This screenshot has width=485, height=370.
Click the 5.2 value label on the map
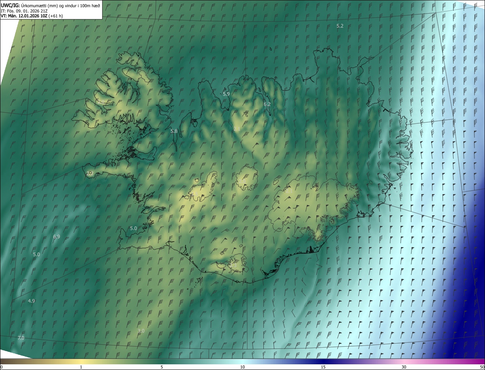(x=340, y=26)
